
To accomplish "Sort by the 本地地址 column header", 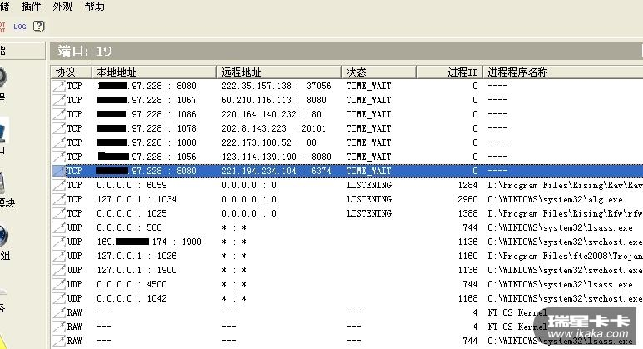I will 154,72.
